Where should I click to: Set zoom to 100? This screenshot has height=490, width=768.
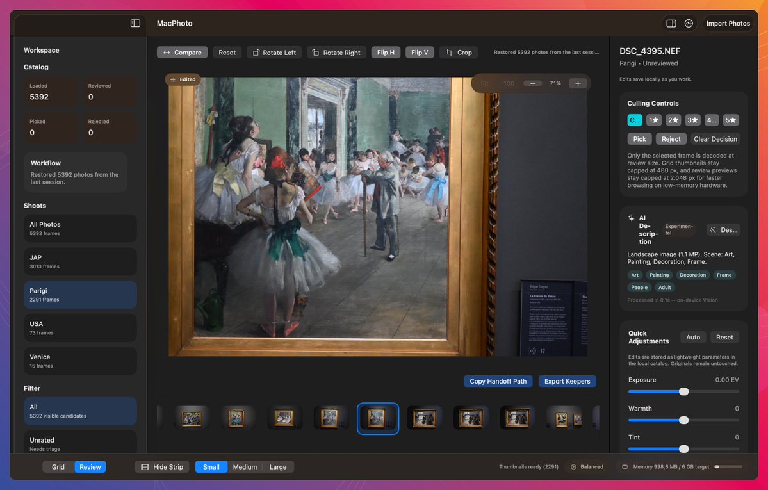point(509,83)
